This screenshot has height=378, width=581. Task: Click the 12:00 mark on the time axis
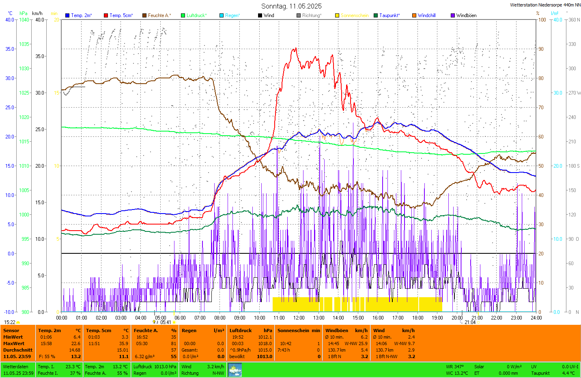[299, 318]
